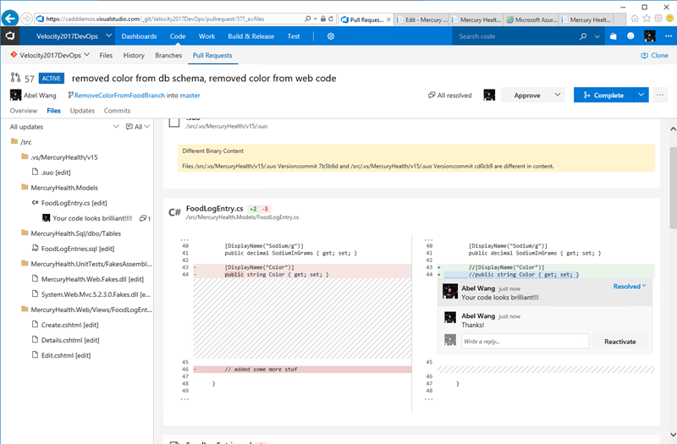Open the Visual Studio Team Services logo
This screenshot has height=444, width=677.
[10, 36]
